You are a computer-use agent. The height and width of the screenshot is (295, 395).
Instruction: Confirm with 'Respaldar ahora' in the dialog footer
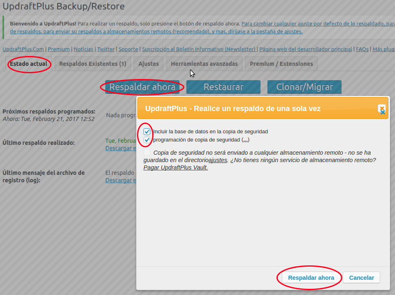(x=311, y=278)
